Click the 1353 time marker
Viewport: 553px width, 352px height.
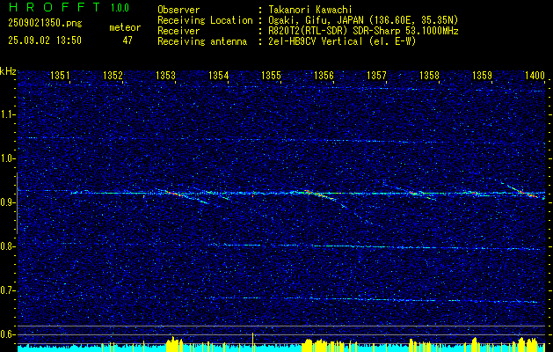(166, 75)
